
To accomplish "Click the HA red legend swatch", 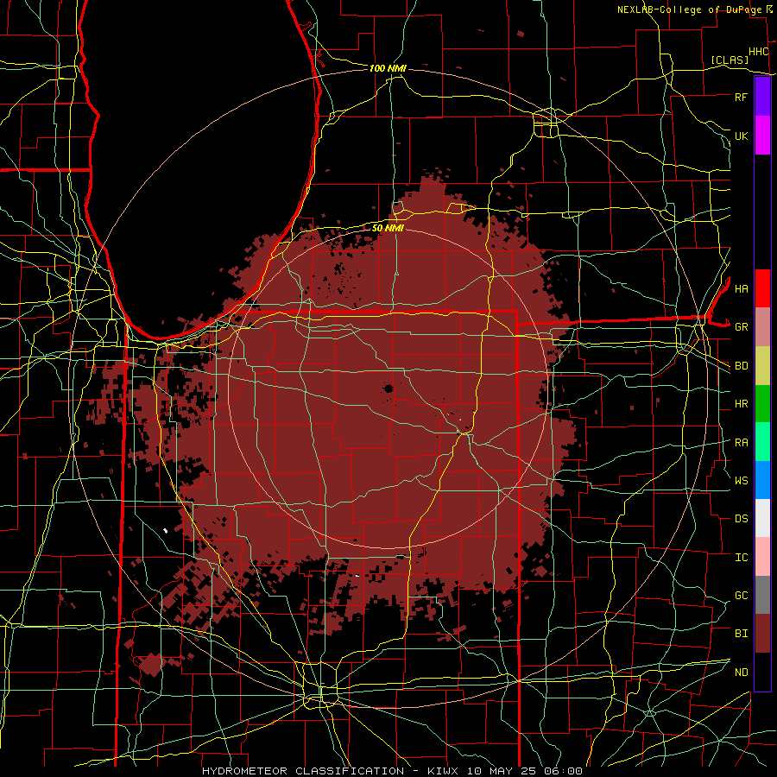I will coord(762,288).
